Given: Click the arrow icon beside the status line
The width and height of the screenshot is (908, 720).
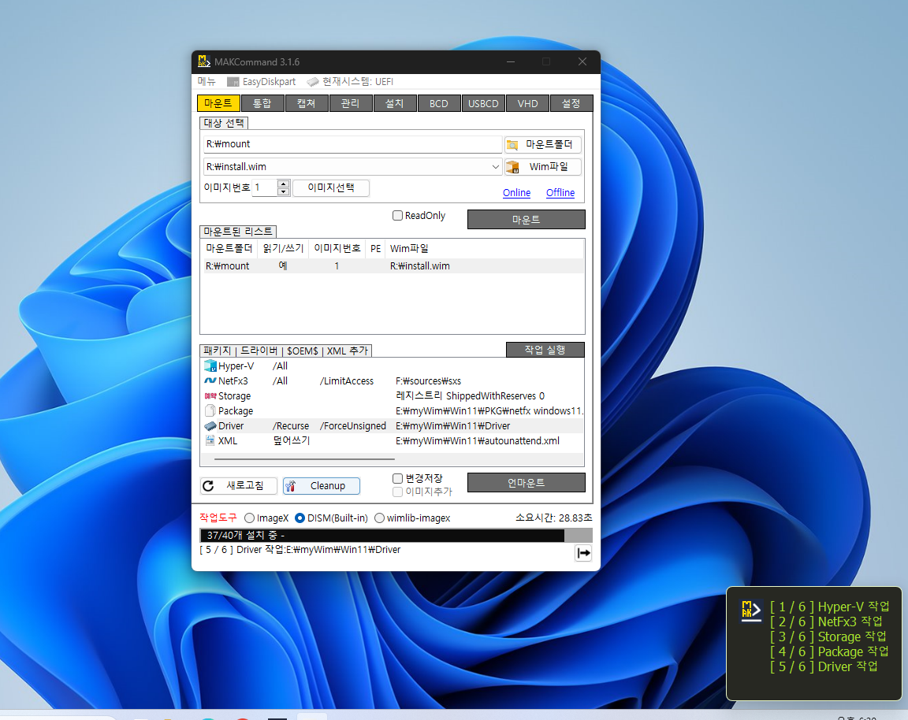Looking at the screenshot, I should 583,553.
